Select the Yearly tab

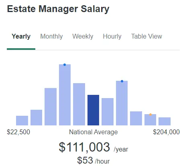point(21,37)
